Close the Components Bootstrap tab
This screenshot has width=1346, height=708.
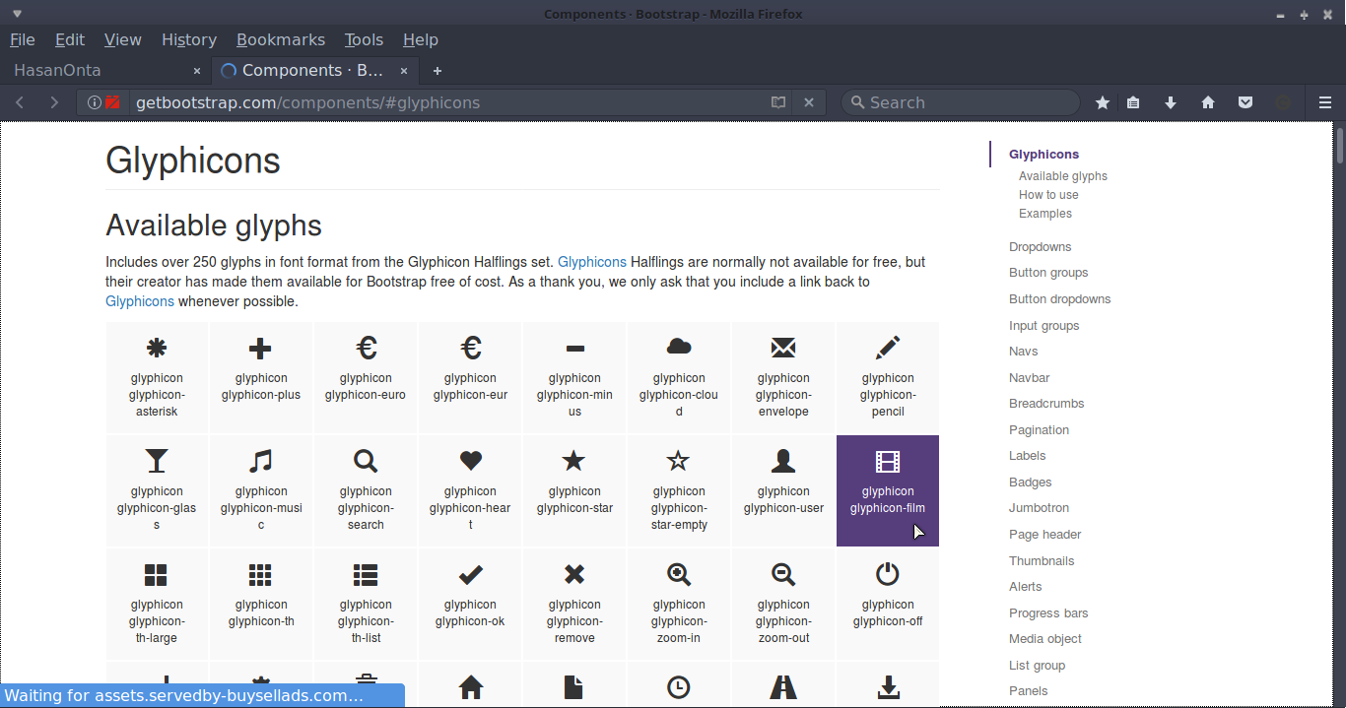[404, 71]
